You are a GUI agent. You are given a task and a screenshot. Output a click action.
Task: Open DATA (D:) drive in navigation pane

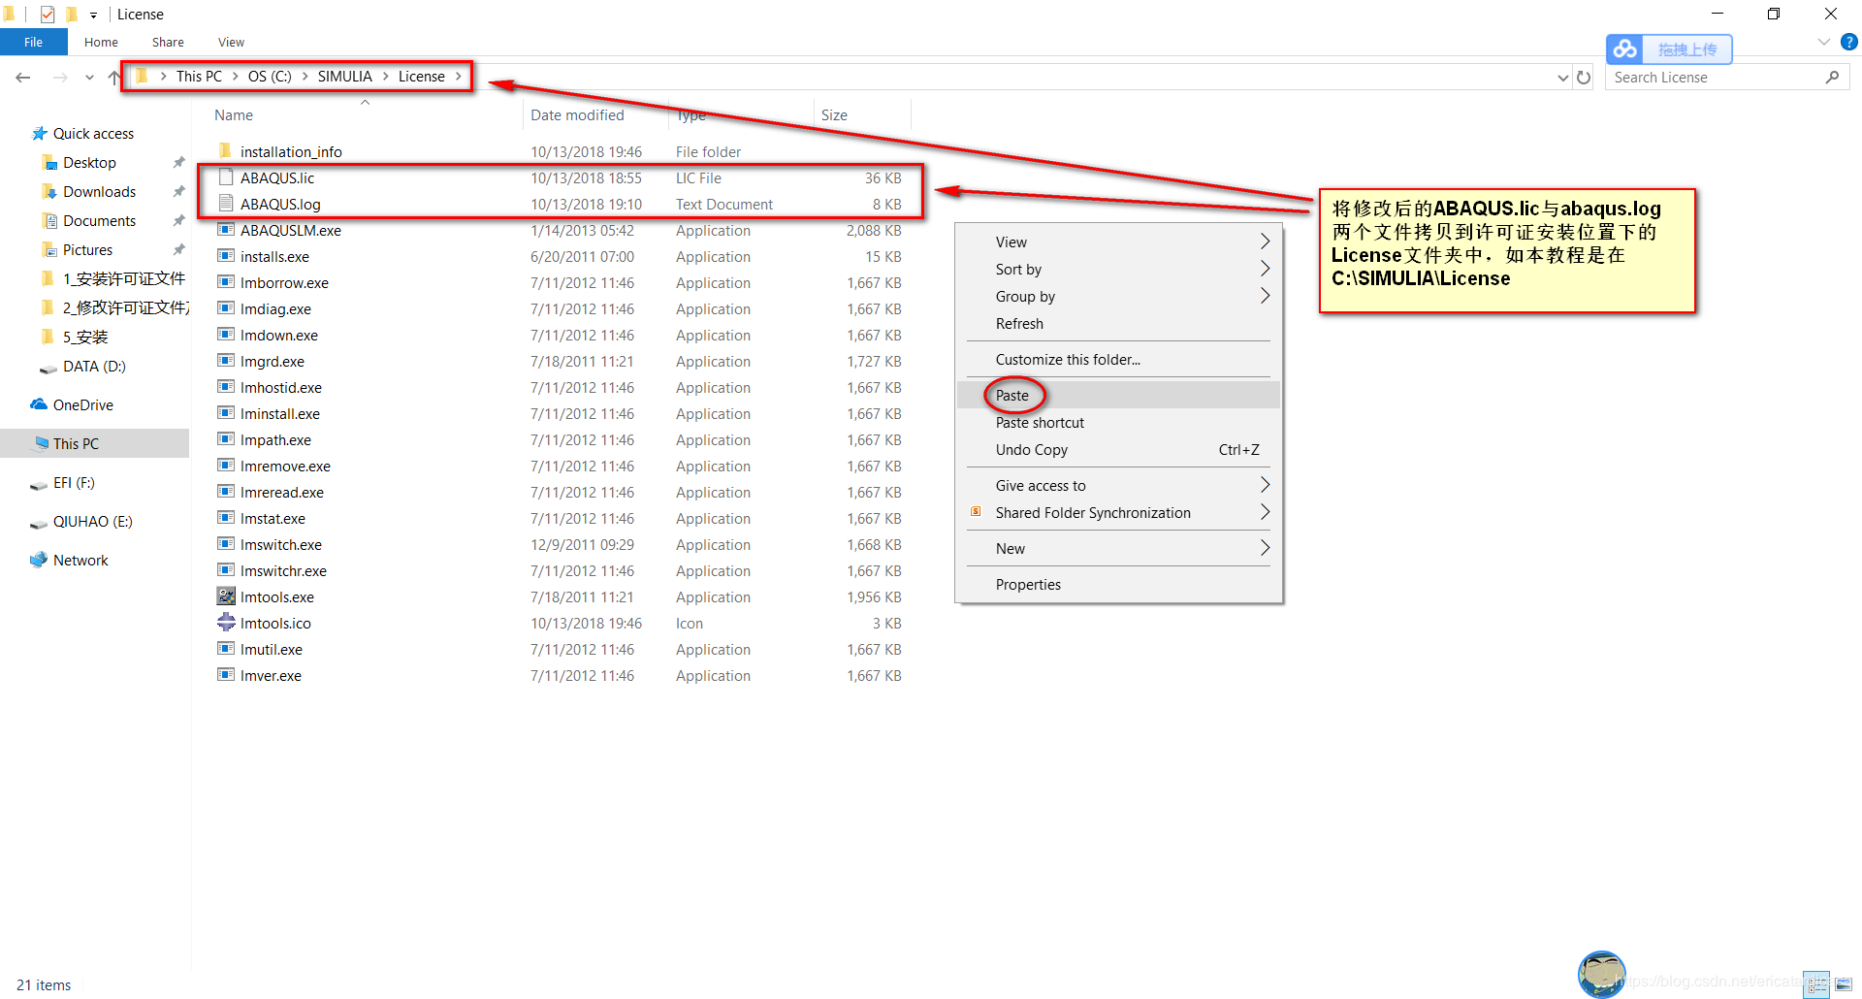tap(94, 367)
